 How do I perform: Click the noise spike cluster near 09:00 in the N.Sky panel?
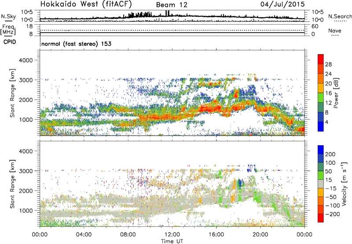coord(140,15)
